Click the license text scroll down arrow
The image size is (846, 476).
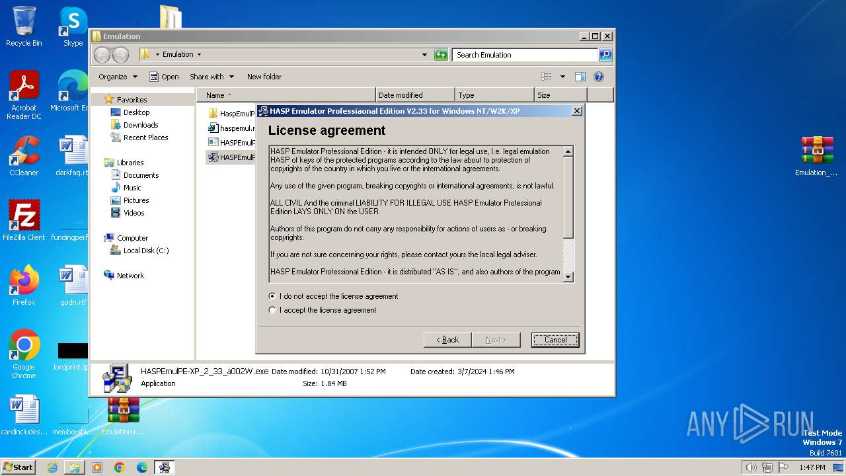click(568, 277)
